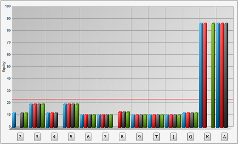Viewport: 238px width, 144px height.
Task: Click the gray bar above rank 7
Action: coord(107,121)
